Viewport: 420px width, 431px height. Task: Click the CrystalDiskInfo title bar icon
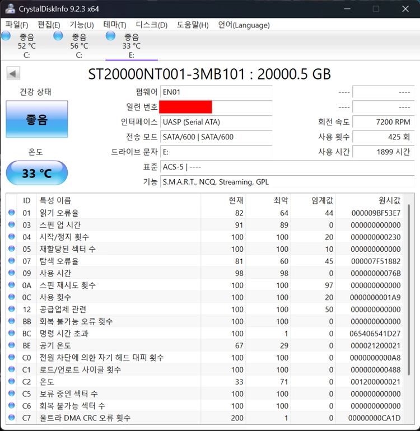pyautogui.click(x=10, y=9)
